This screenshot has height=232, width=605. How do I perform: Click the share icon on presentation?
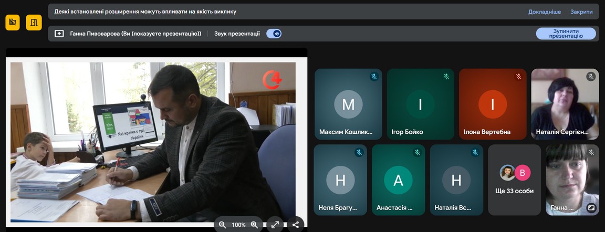pos(296,225)
